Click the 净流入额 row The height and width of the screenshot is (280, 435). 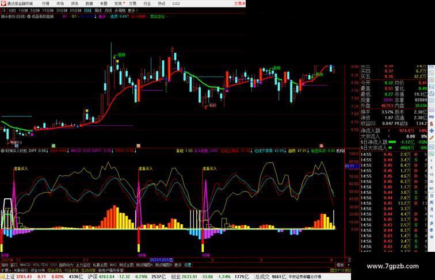coord(394,131)
